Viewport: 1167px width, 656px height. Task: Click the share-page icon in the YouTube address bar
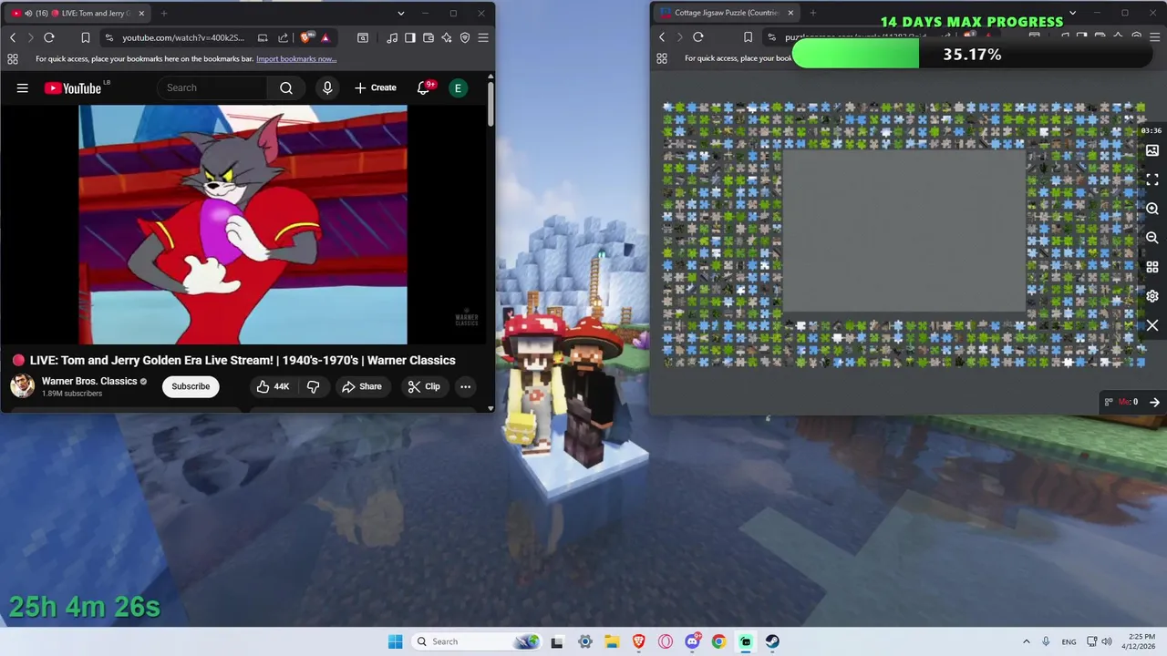[x=283, y=37]
